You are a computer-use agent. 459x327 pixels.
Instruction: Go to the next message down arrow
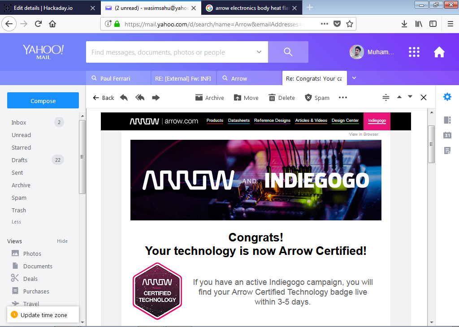click(x=410, y=97)
